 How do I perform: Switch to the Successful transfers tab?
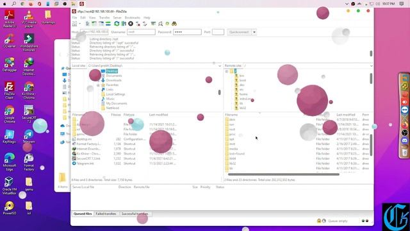coord(135,214)
